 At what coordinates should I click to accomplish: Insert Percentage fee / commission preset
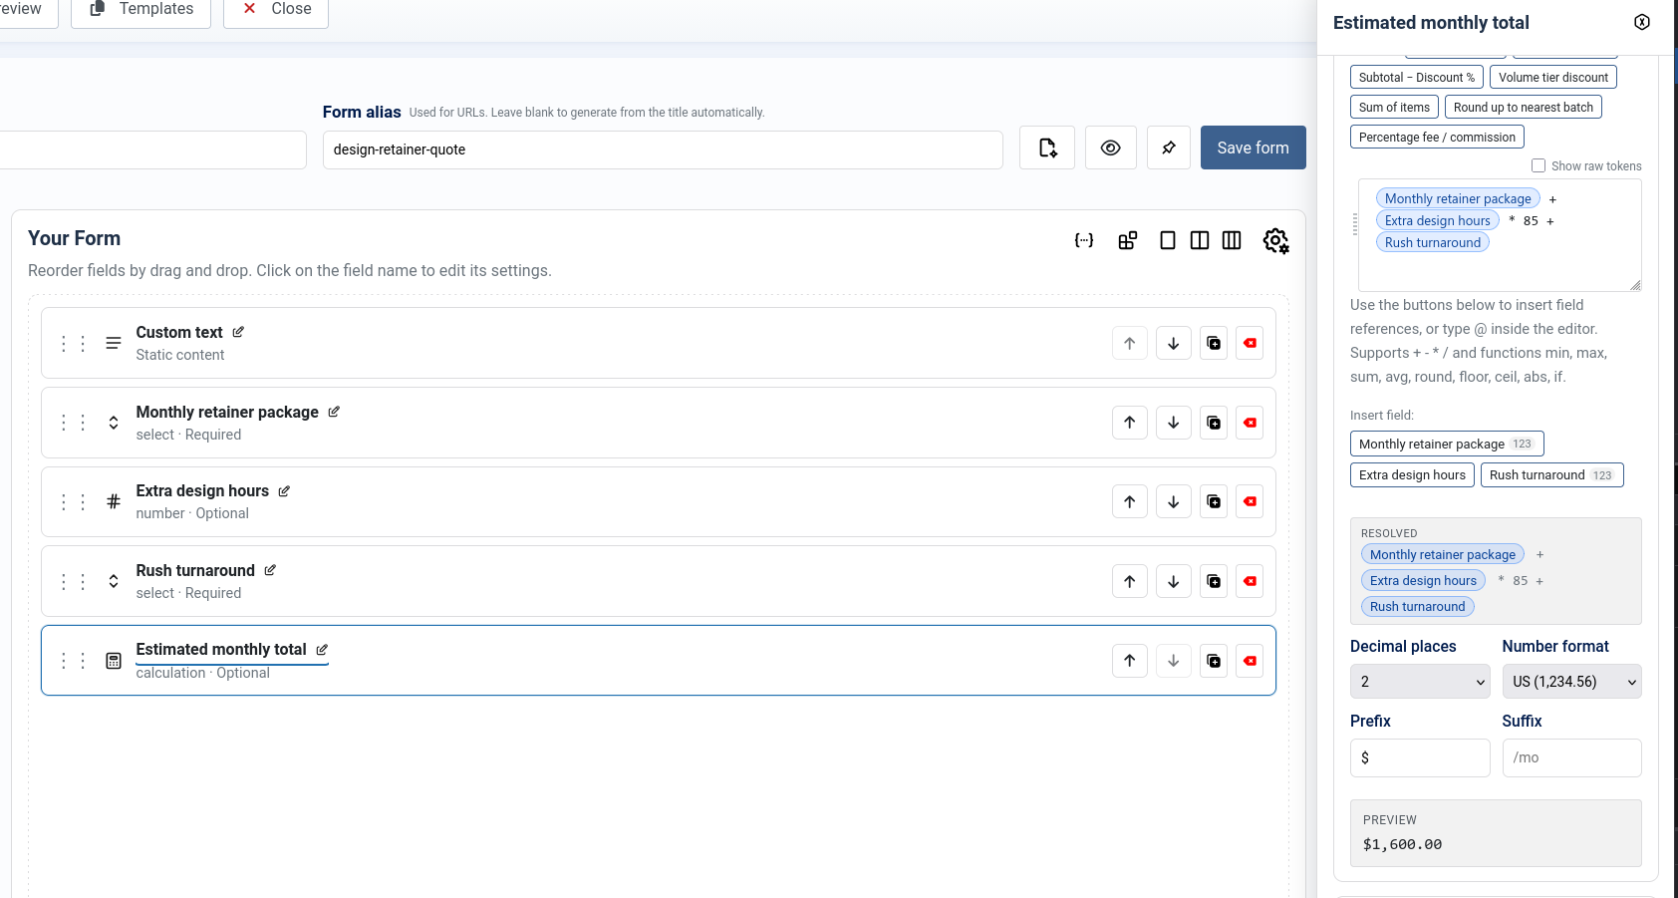click(x=1437, y=137)
